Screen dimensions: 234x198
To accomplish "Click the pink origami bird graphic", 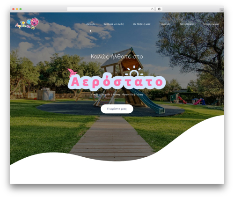I will click(x=72, y=73).
